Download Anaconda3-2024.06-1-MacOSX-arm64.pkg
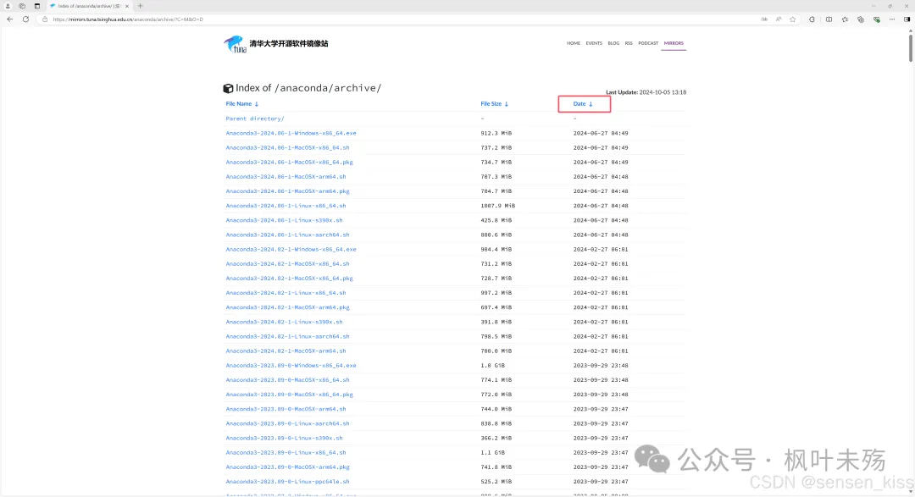 [x=287, y=191]
